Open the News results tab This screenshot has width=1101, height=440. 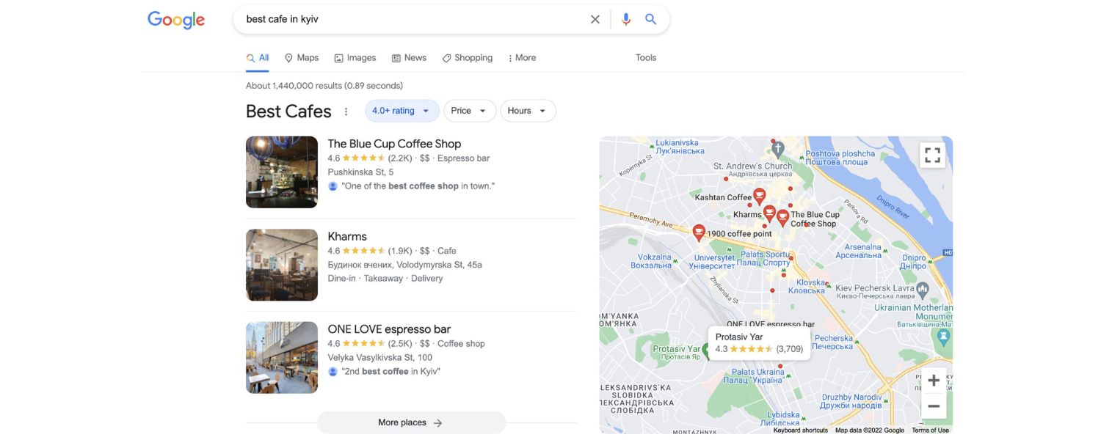click(x=409, y=58)
